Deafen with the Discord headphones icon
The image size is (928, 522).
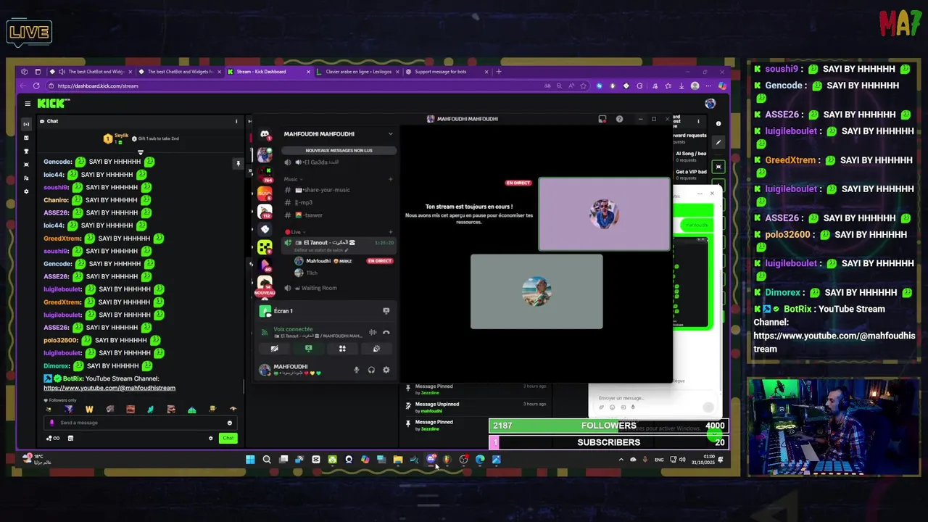tap(371, 370)
